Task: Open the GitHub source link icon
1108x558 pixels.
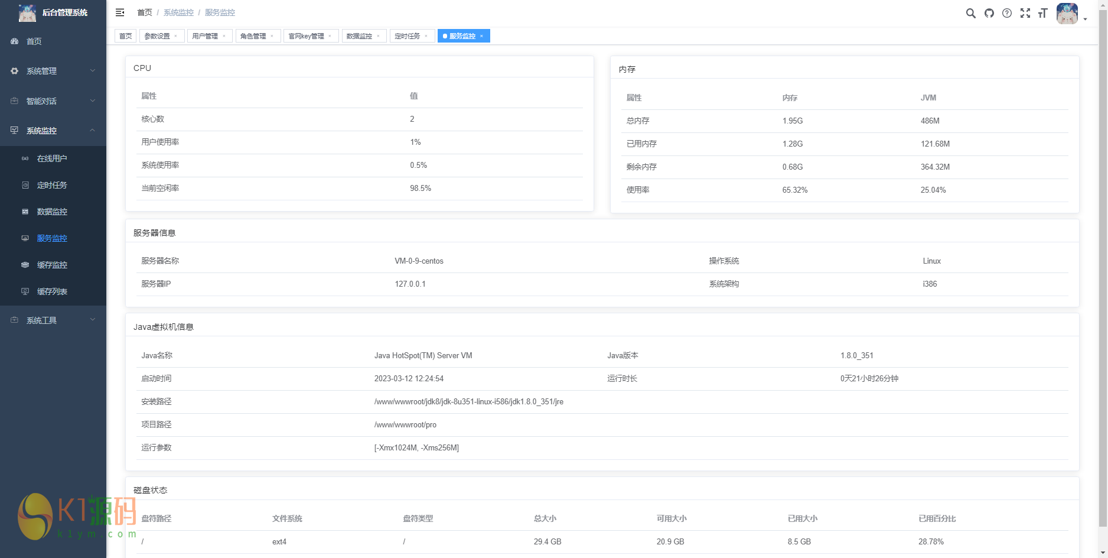Action: click(989, 13)
